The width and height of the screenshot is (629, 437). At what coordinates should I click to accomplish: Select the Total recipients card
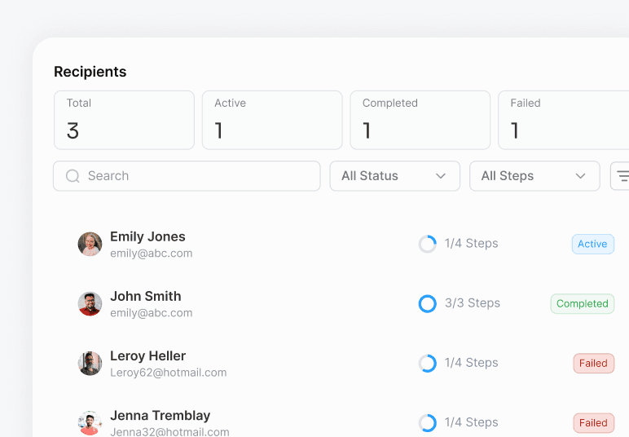[124, 120]
